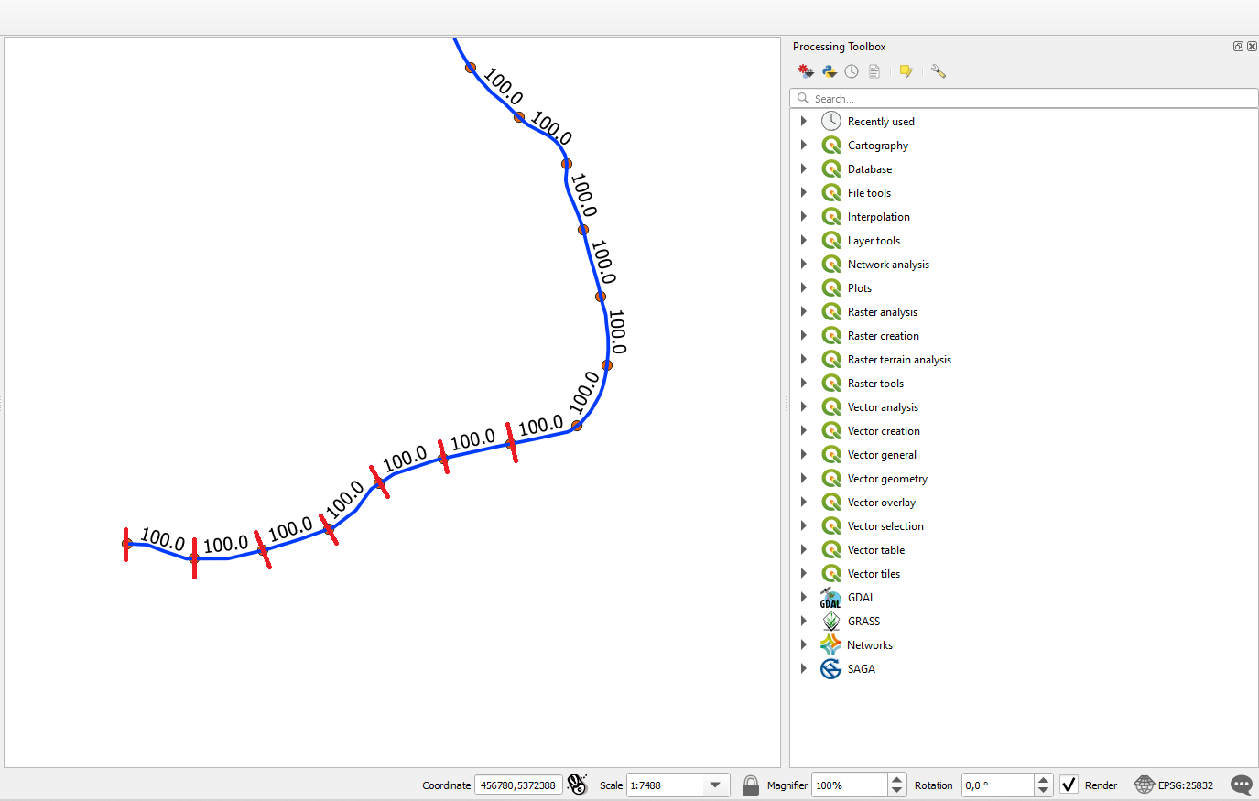Click the Vector tiles QGIS icon
Viewport: 1259px width, 801px height.
pos(831,573)
